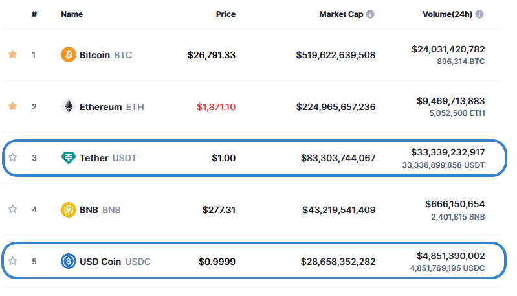Open the Ethereum ETH name link

coord(111,107)
